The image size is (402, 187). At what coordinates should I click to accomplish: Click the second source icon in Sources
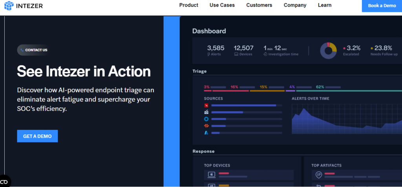(x=206, y=112)
